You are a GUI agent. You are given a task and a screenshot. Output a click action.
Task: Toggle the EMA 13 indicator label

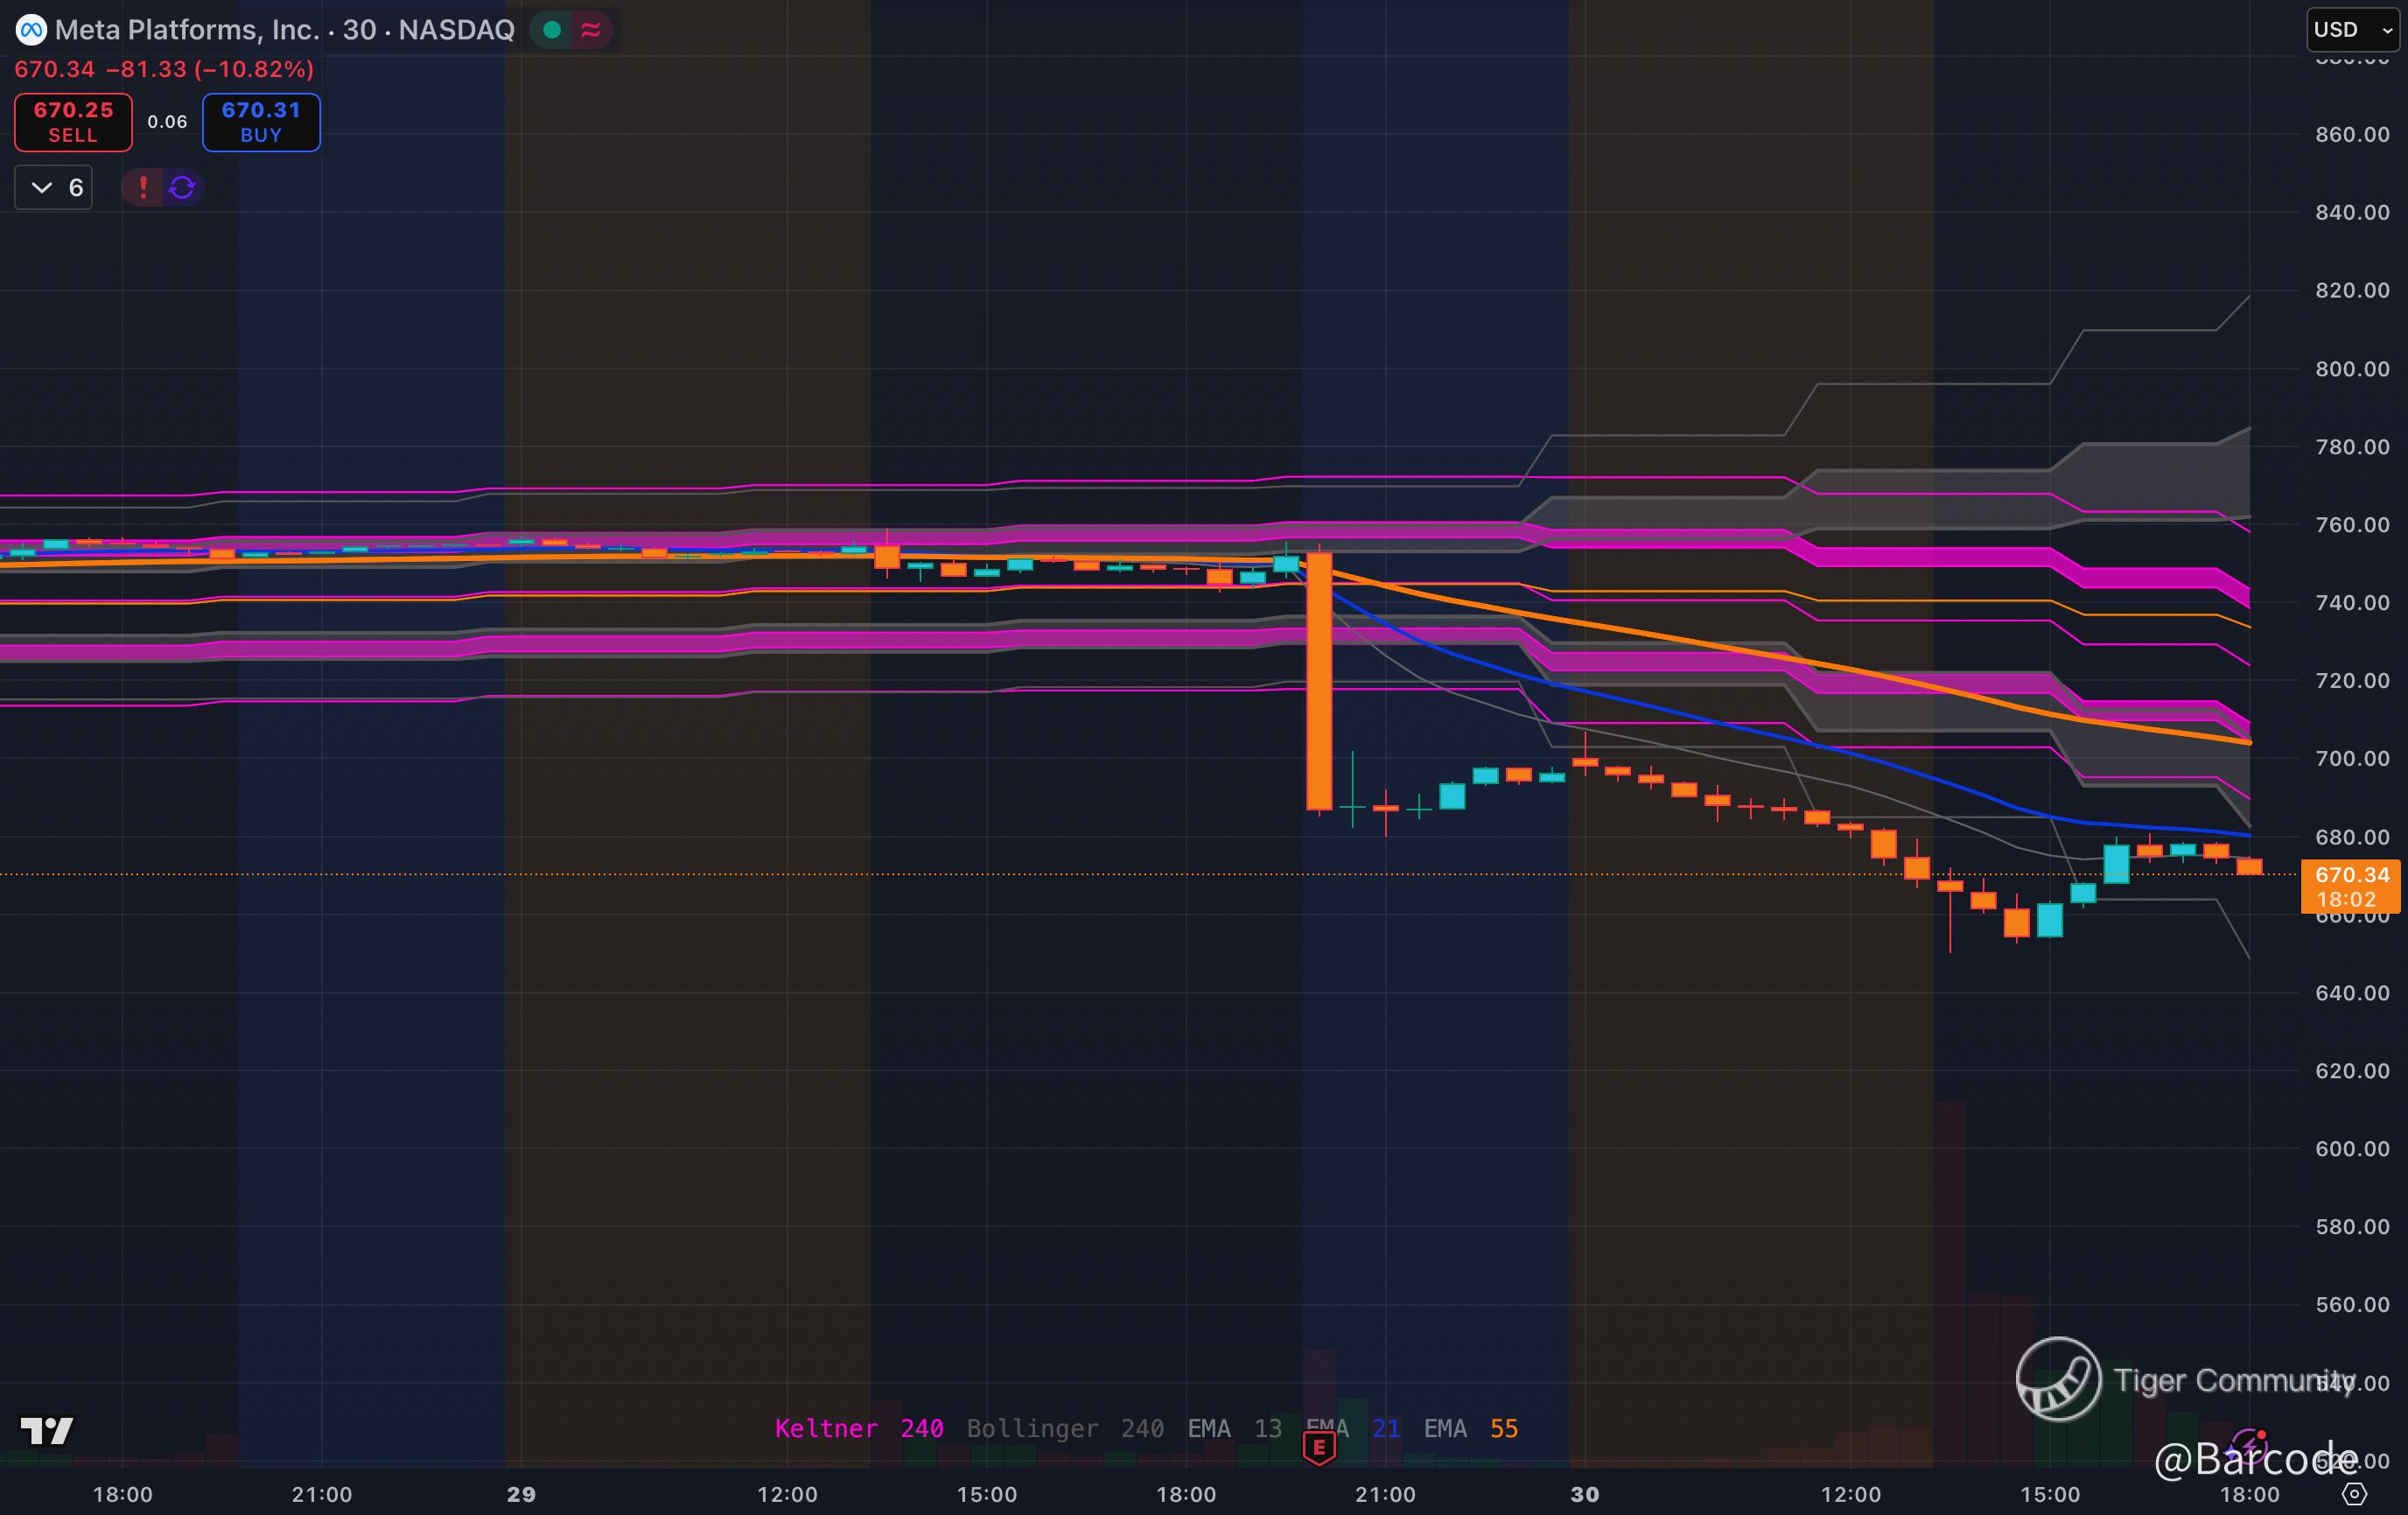tap(1233, 1428)
